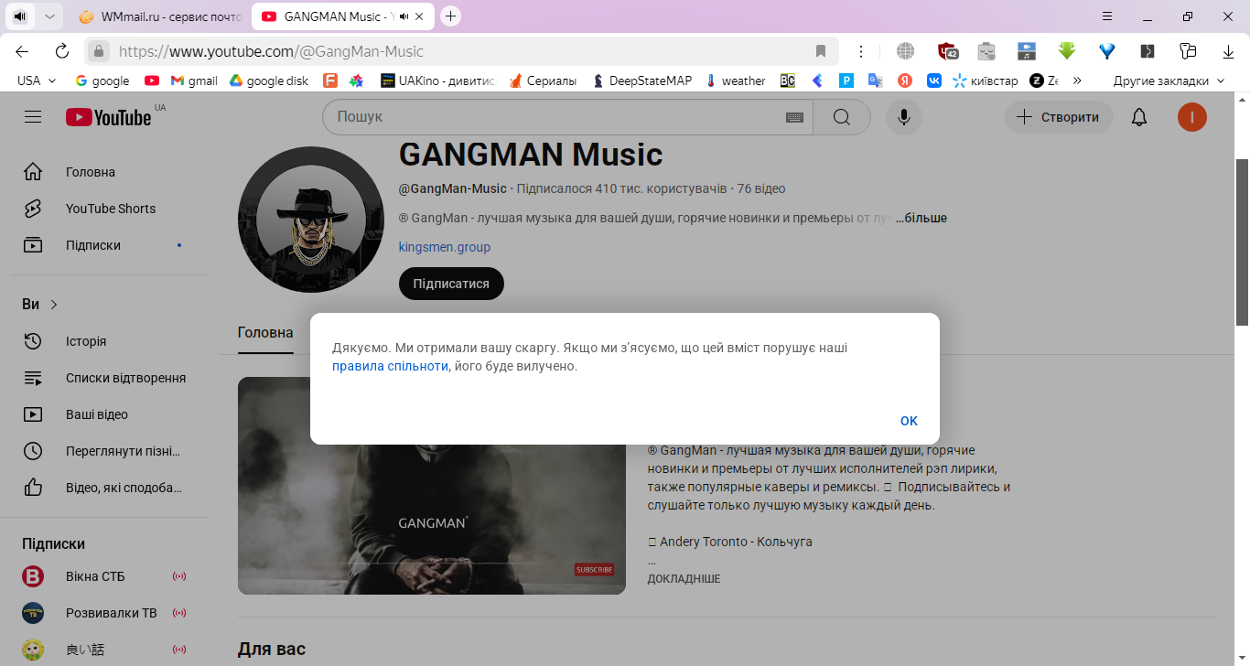Open the three-dot page options menu
Viewport: 1250px width, 666px height.
pos(861,51)
